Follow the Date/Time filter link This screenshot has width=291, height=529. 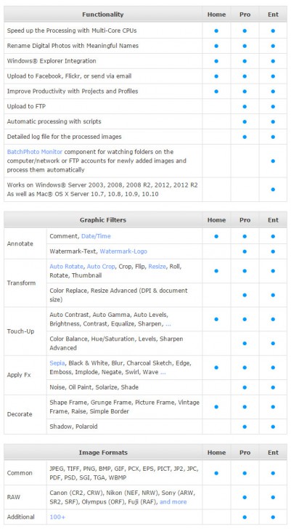(x=96, y=236)
